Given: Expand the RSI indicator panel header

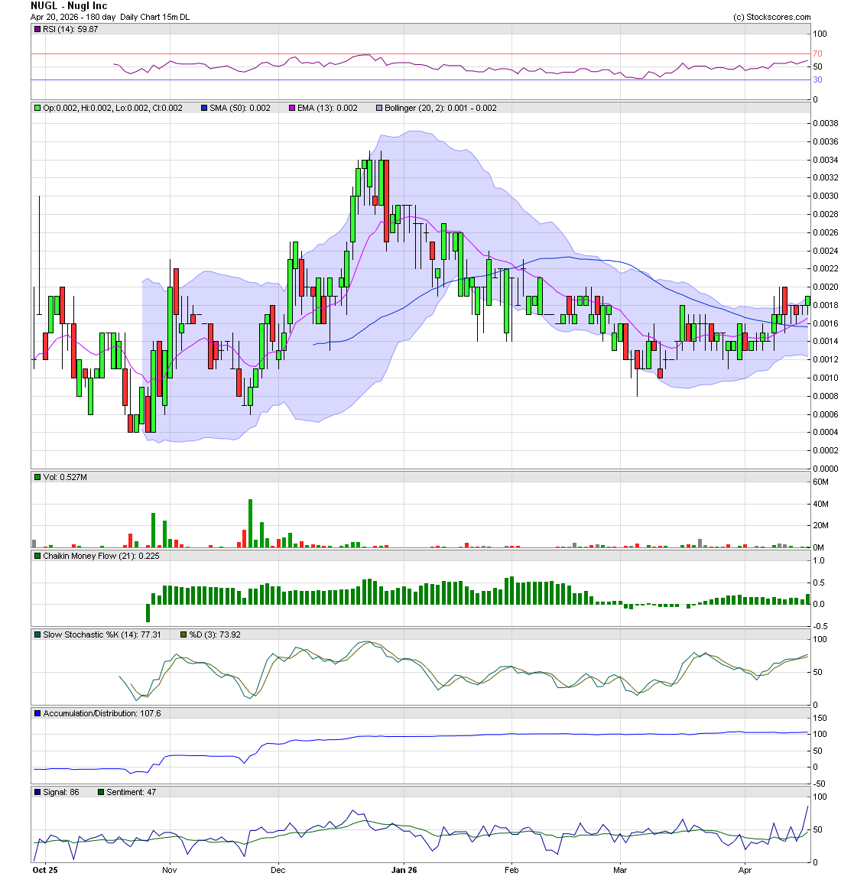Looking at the screenshot, I should pyautogui.click(x=420, y=28).
